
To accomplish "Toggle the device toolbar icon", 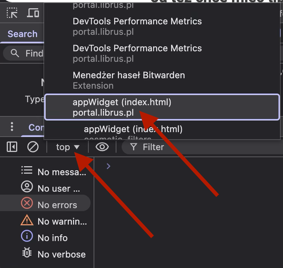I will tap(33, 13).
